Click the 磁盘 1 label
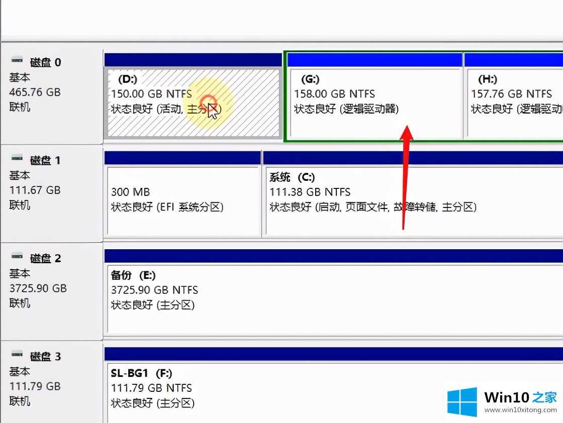This screenshot has height=423, width=563. click(45, 160)
